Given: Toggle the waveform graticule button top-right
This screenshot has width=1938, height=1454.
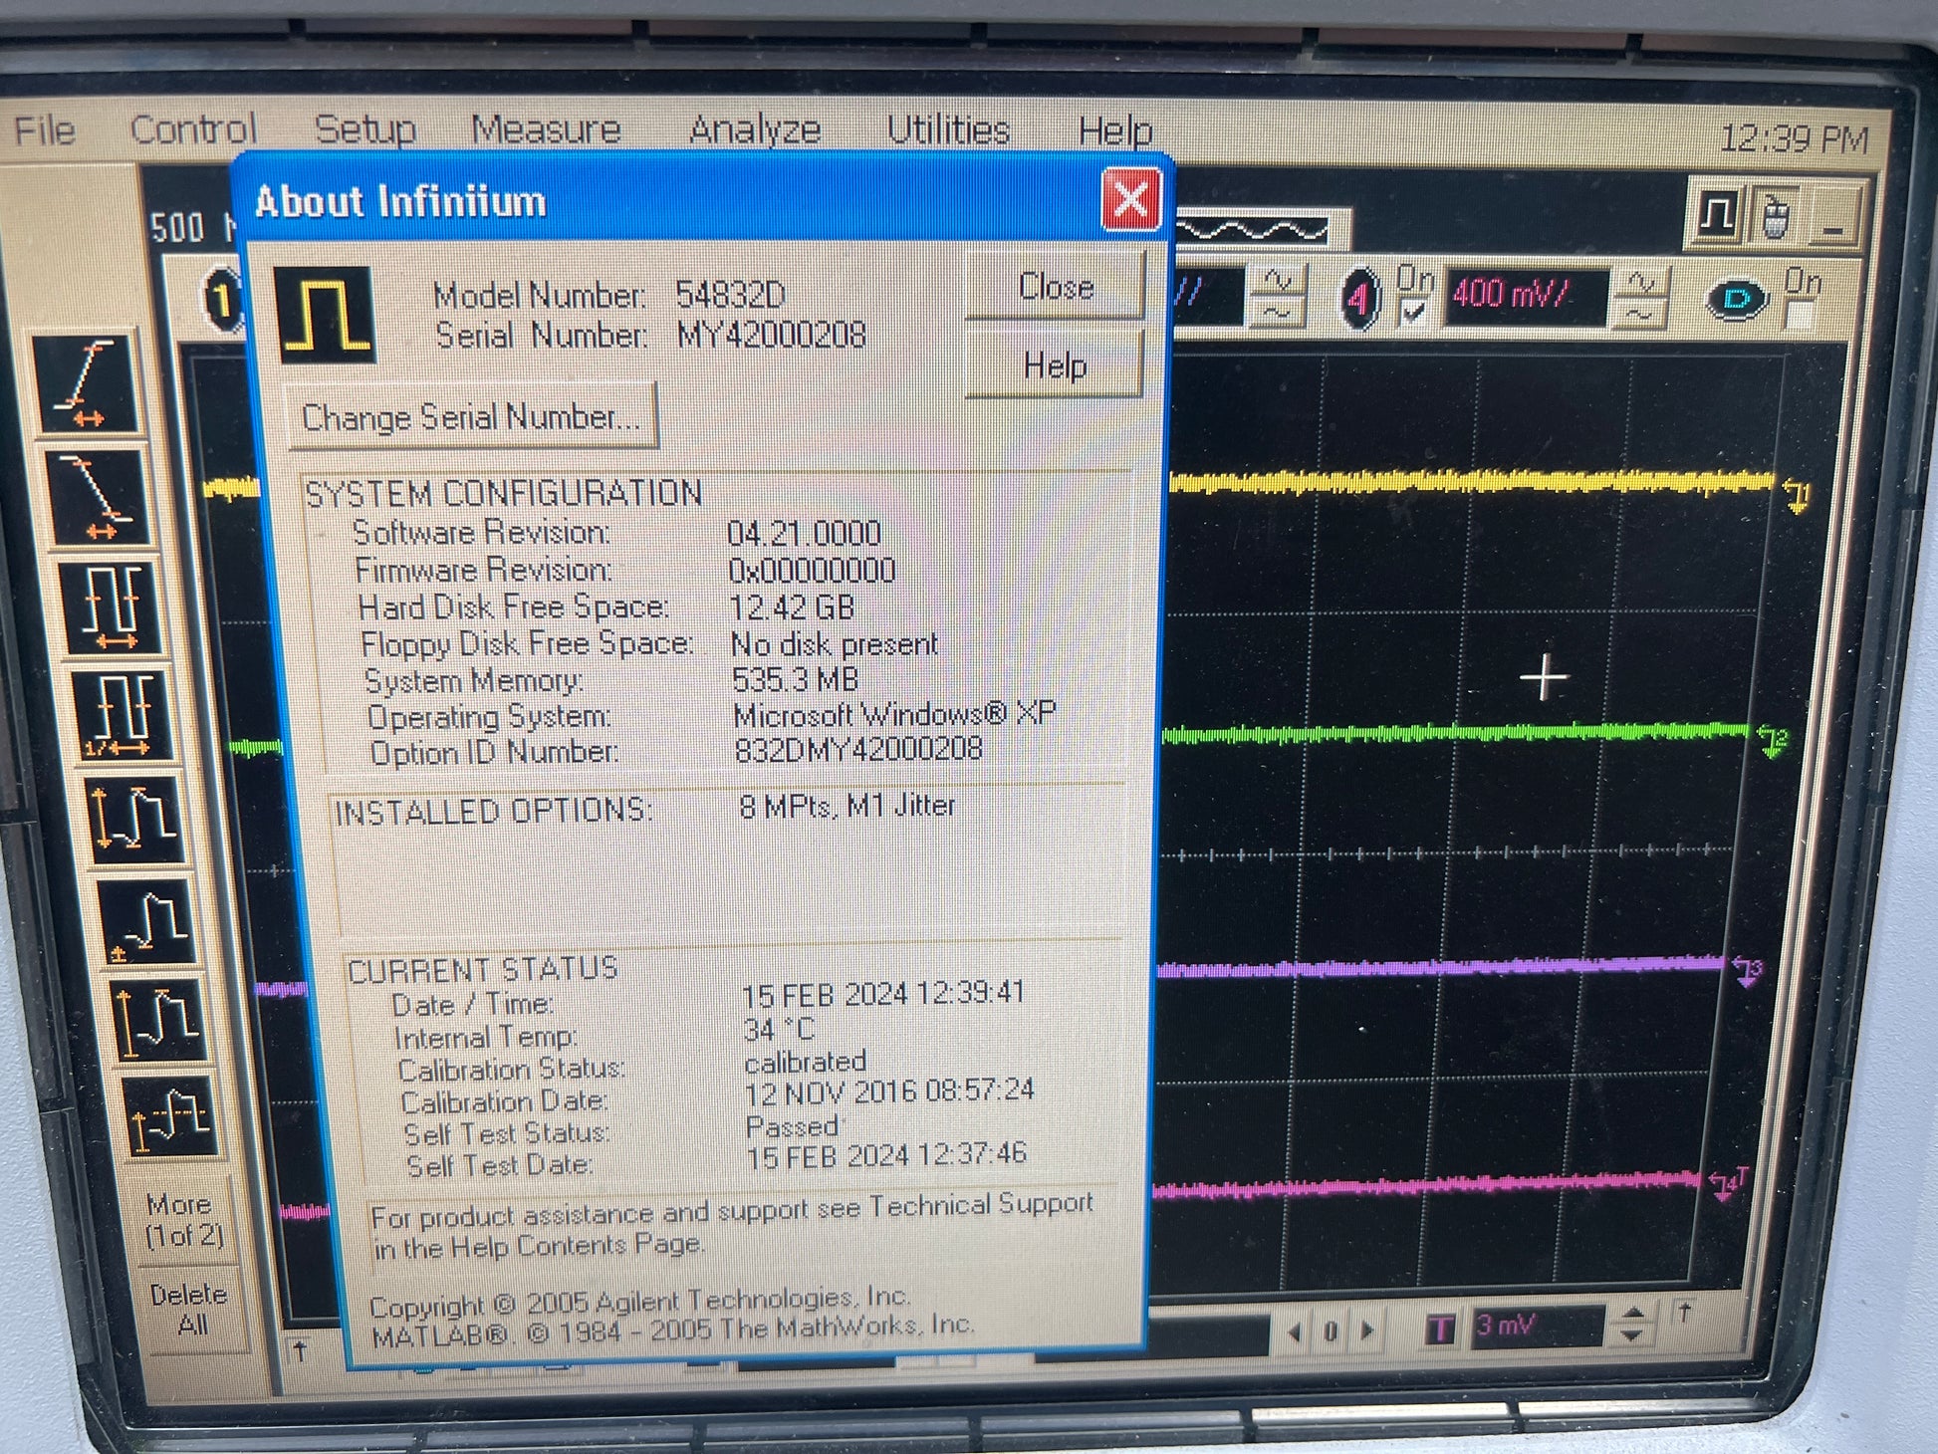Looking at the screenshot, I should (x=1717, y=215).
